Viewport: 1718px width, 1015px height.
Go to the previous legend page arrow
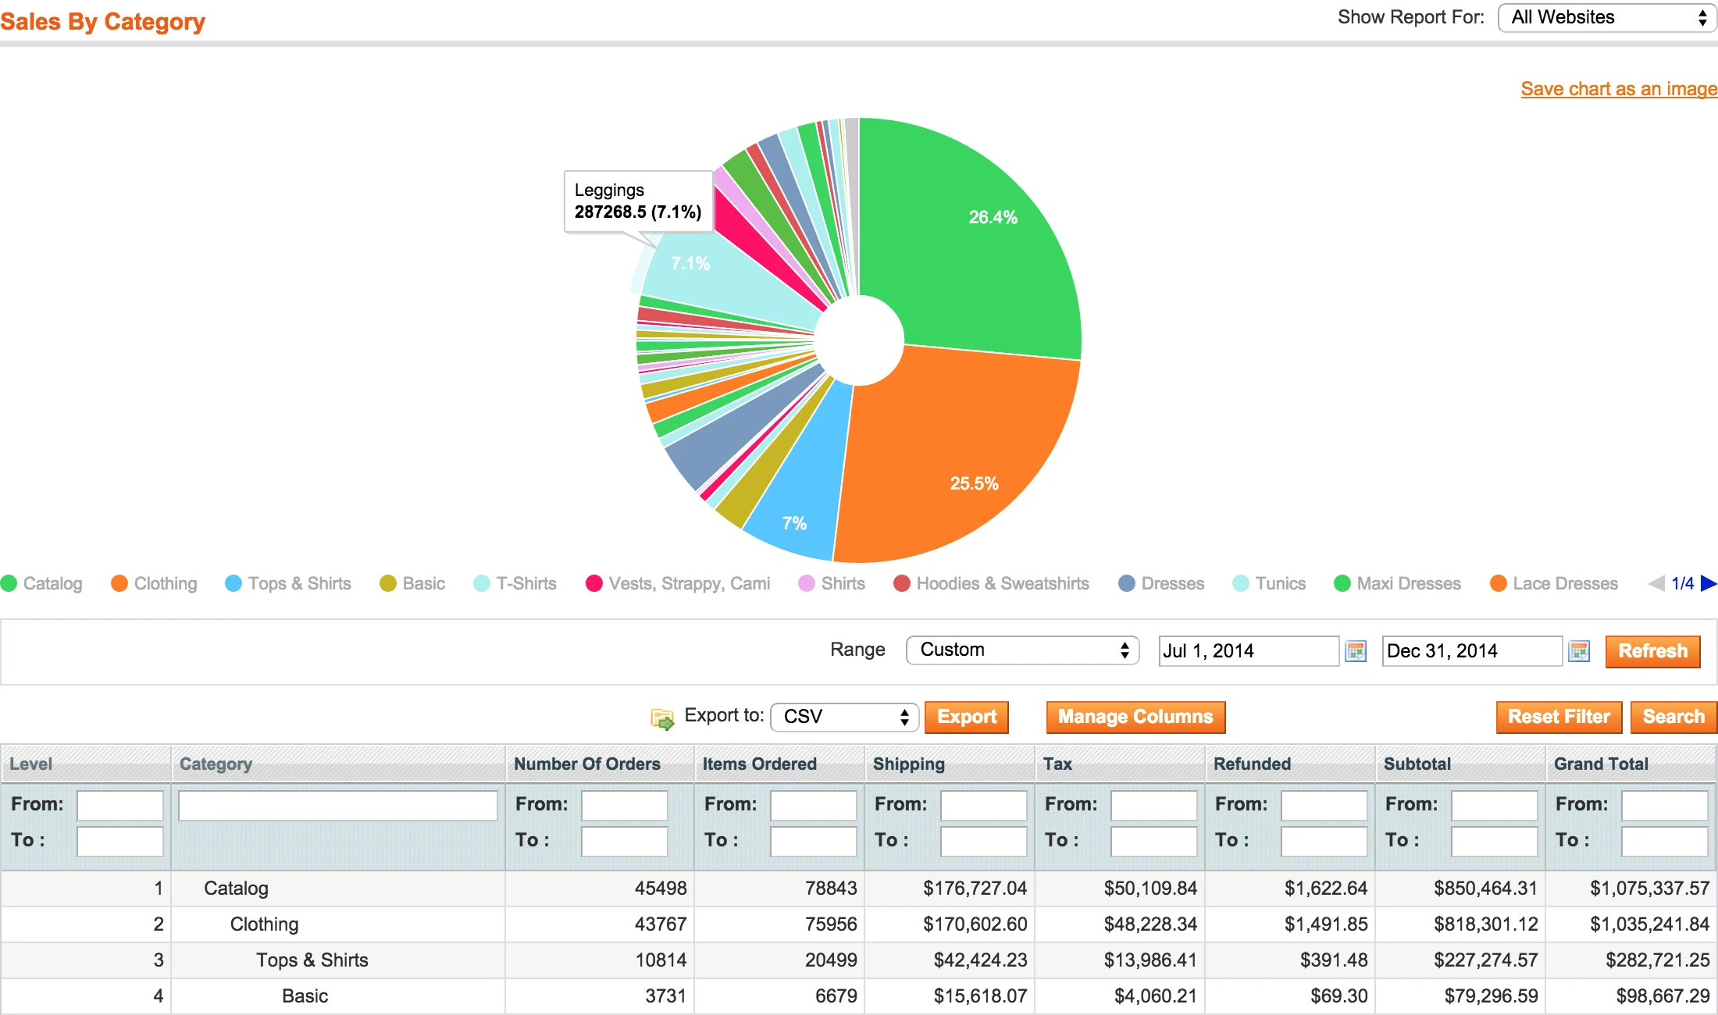(1655, 583)
